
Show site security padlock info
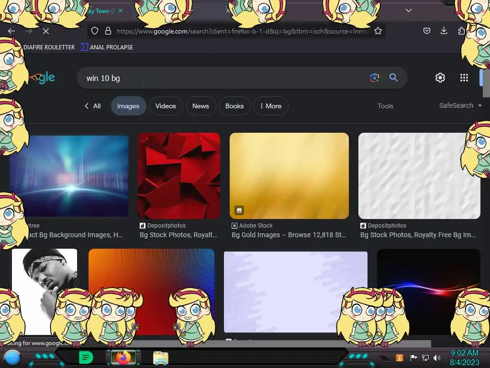click(x=108, y=31)
